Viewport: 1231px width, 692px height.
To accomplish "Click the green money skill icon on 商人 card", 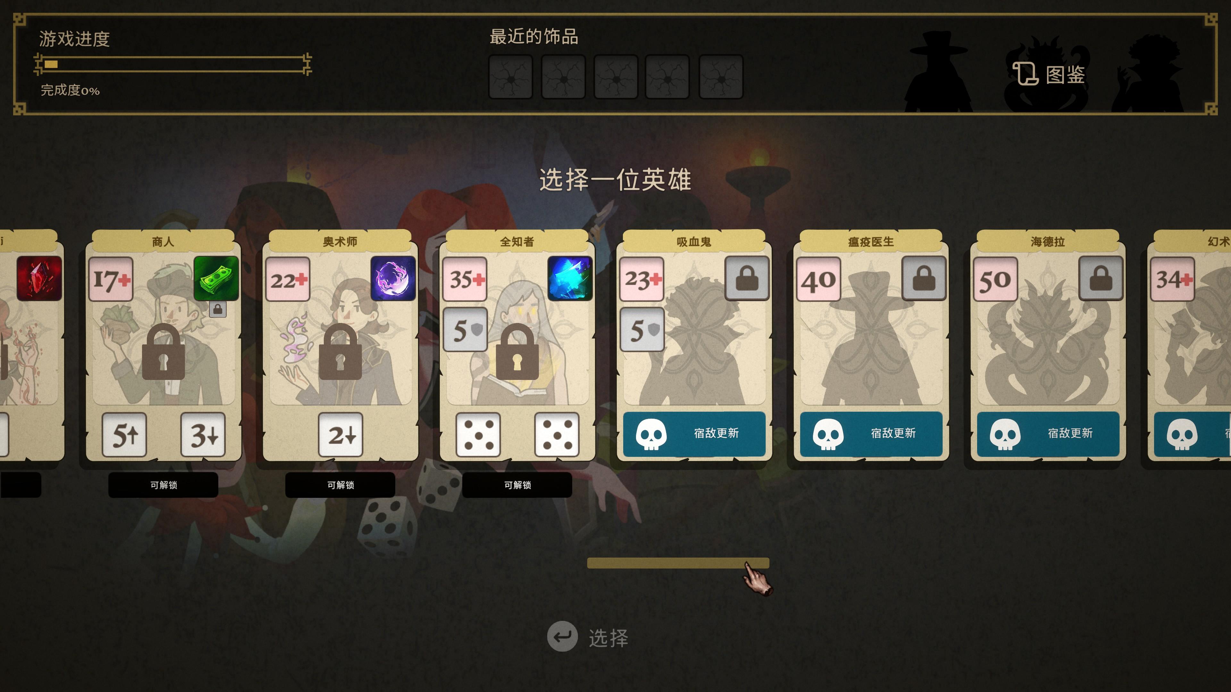I will coord(216,278).
